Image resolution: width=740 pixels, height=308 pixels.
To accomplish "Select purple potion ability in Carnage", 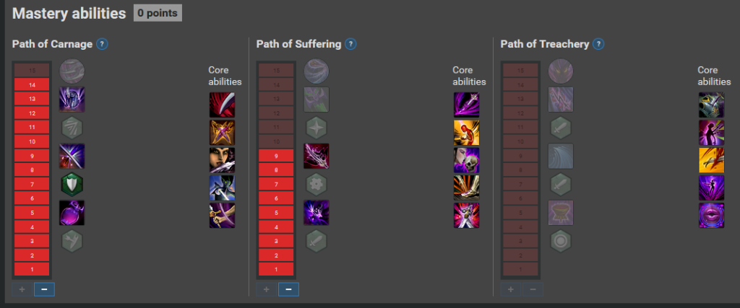I will (72, 212).
